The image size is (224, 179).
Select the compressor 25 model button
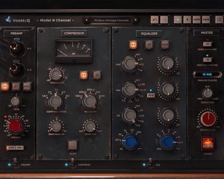point(84,75)
